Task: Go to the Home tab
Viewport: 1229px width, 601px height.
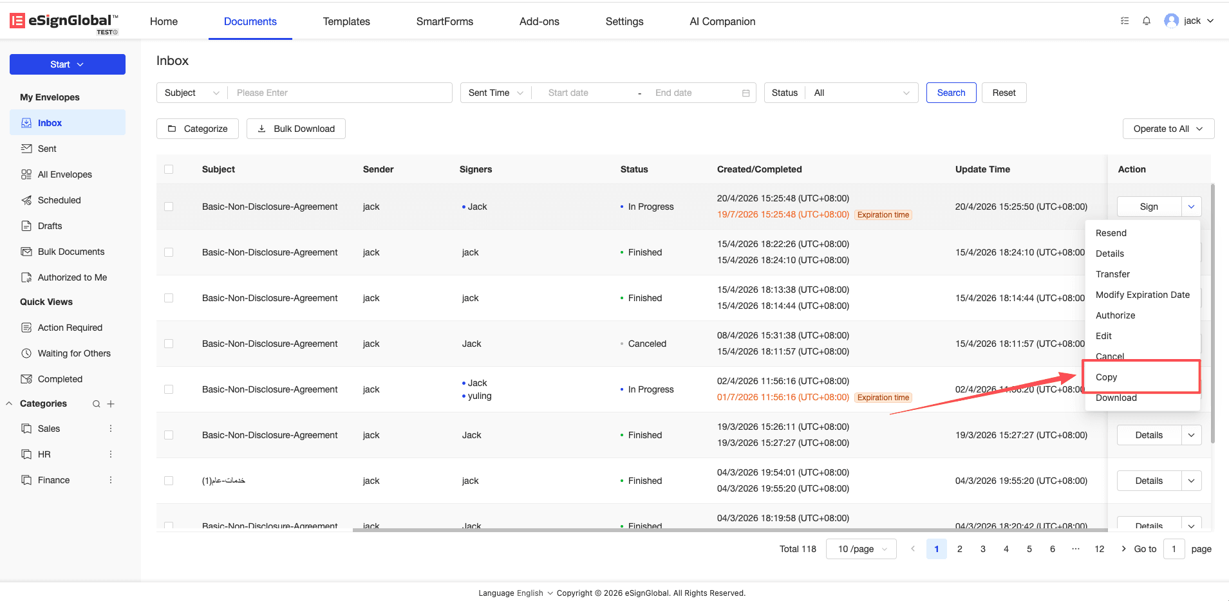Action: [x=164, y=21]
